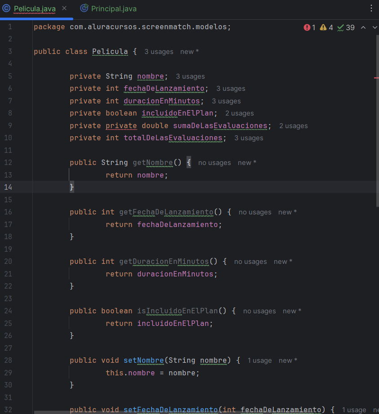Click the isIncluidoEnElPlan method name
The image size is (379, 414).
(x=178, y=311)
